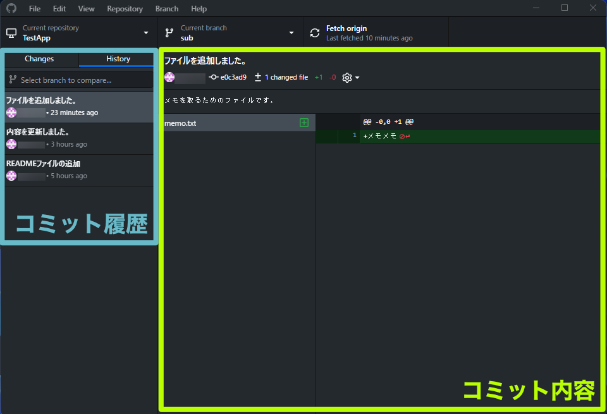Viewport: 607px width, 414px height.
Task: Click avatar on 5 hours ago commit
Action: click(11, 176)
